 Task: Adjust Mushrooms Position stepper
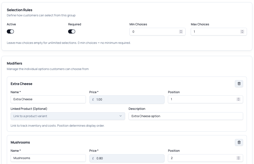pos(238,158)
